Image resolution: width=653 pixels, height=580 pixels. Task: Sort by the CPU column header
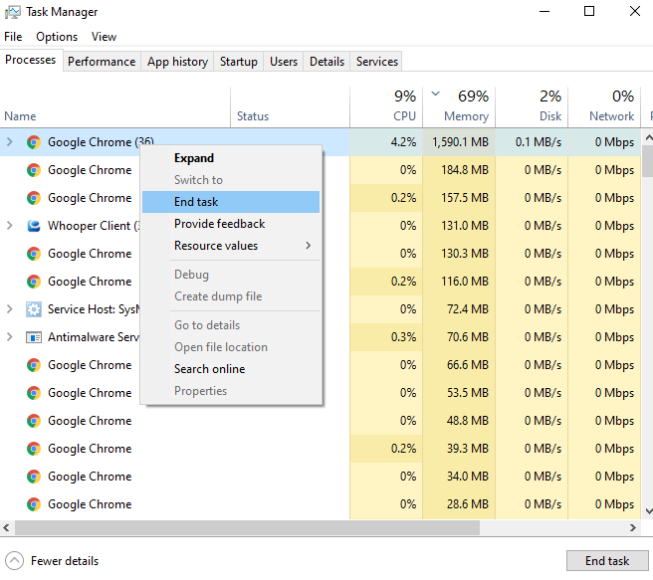click(x=386, y=106)
